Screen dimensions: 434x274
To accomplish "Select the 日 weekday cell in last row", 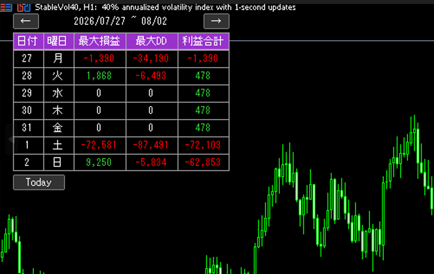I will (59, 163).
